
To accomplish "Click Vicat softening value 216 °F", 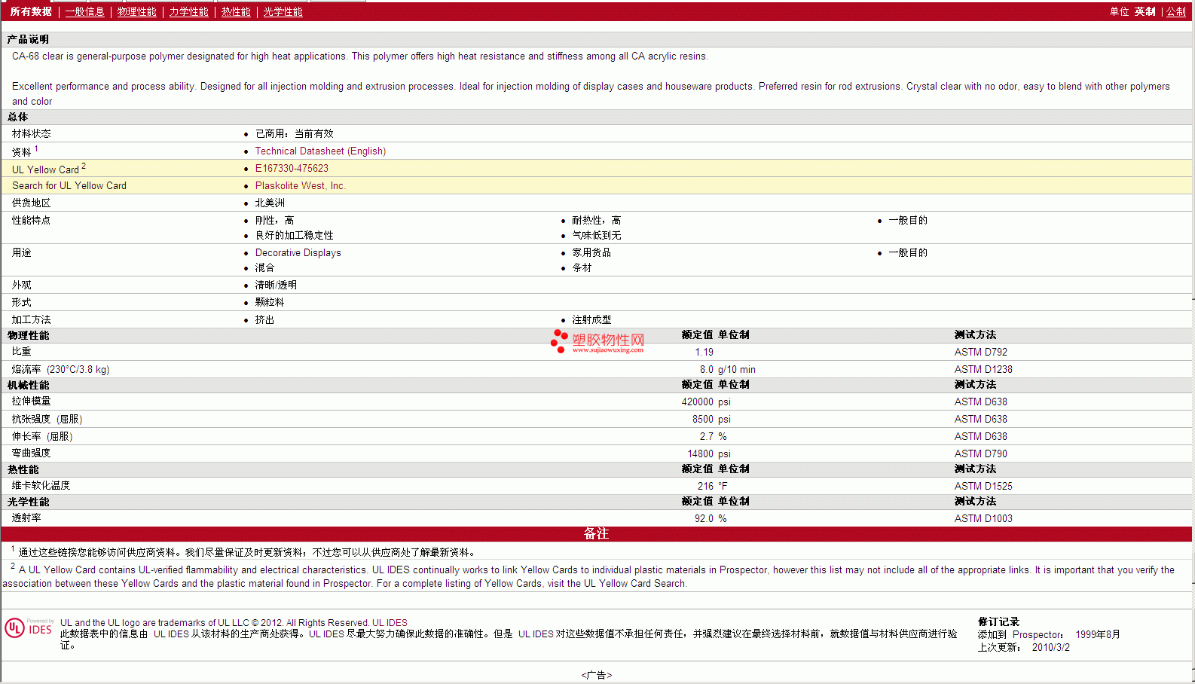I will point(712,486).
